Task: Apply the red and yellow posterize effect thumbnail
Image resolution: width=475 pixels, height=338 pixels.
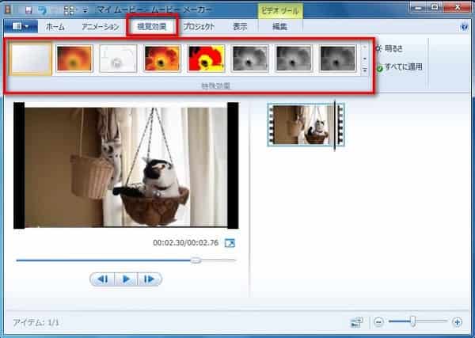Action: click(x=207, y=59)
